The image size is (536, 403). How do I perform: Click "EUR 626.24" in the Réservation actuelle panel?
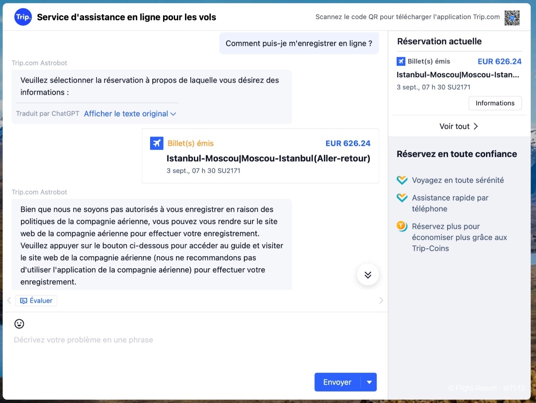[x=500, y=62]
